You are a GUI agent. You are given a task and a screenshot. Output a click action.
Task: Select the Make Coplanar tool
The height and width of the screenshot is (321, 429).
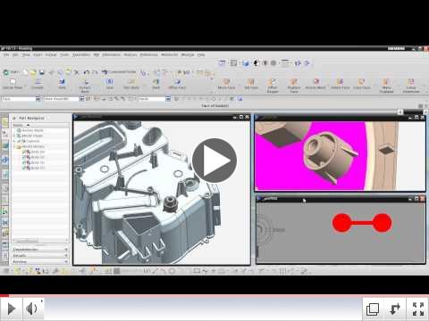click(x=386, y=86)
